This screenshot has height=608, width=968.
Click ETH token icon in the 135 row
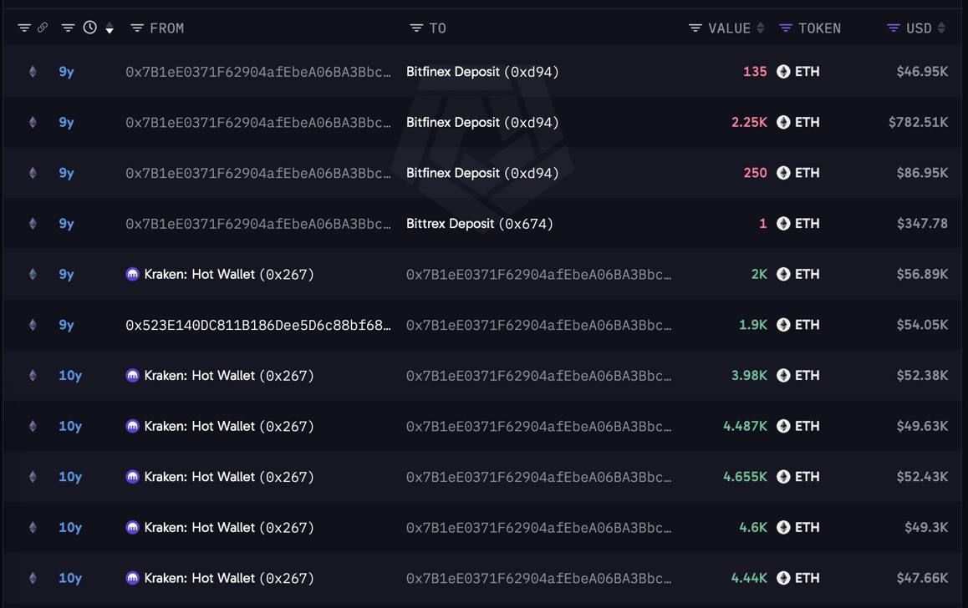click(783, 72)
